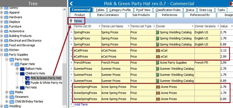
Task: Click the Purple & White Party Hat product icon
Action: (x=28, y=83)
